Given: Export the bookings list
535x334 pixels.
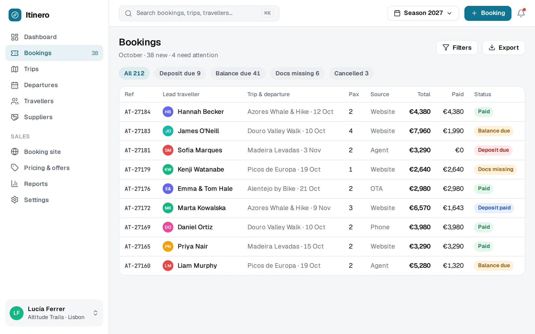Looking at the screenshot, I should click(x=504, y=48).
